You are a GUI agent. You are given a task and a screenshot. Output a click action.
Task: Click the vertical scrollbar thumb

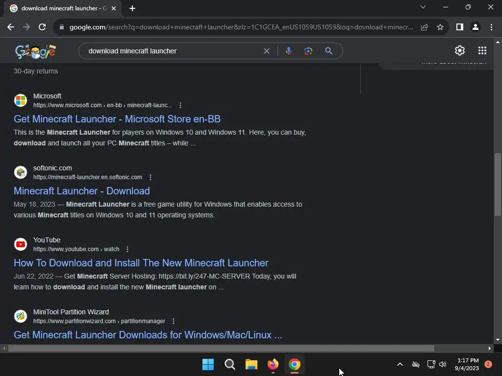[x=498, y=185]
